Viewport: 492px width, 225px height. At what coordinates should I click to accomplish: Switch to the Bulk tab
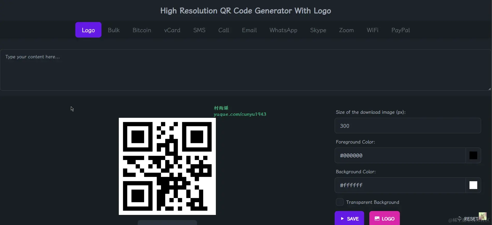114,30
